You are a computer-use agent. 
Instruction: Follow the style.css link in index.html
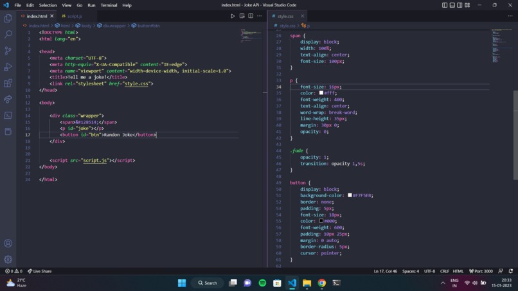coord(136,84)
